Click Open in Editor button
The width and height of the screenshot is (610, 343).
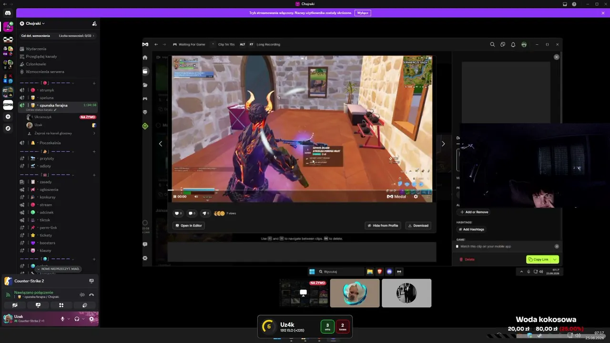pos(189,225)
